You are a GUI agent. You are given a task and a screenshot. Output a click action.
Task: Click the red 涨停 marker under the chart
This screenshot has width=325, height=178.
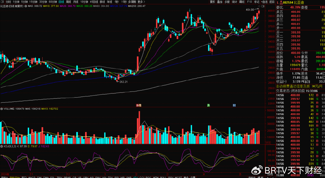pyautogui.click(x=138, y=105)
